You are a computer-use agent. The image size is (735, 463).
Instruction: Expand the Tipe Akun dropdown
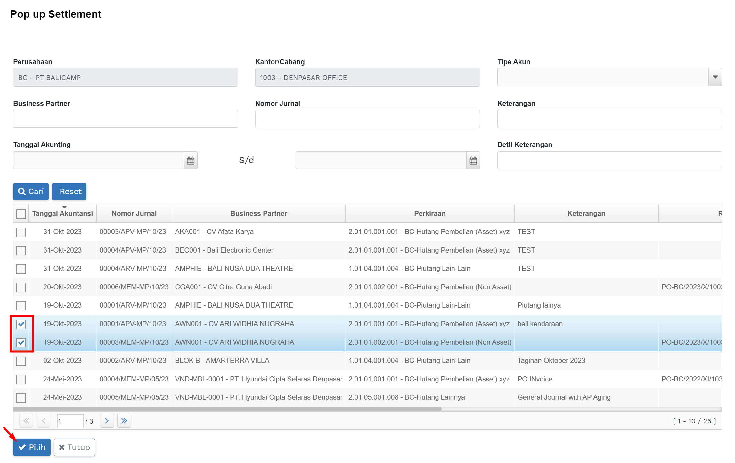pos(715,77)
